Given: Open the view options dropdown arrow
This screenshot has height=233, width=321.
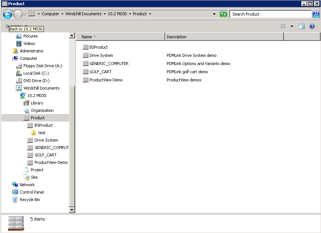Looking at the screenshot, I should click(x=292, y=26).
